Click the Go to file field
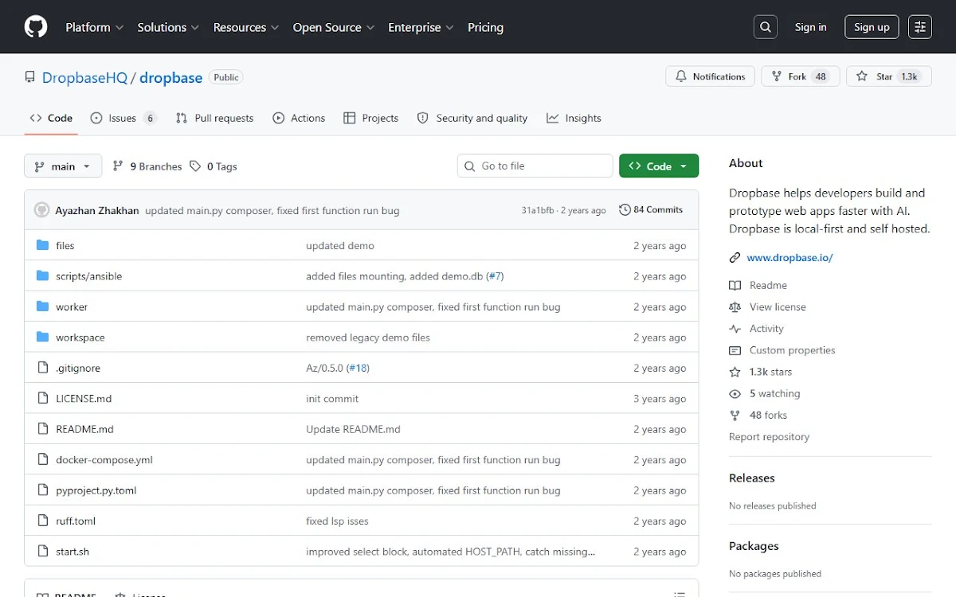Screen dimensions: 956x597 point(535,166)
